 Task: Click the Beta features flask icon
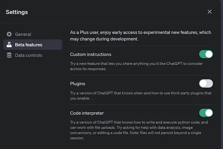tap(9, 45)
